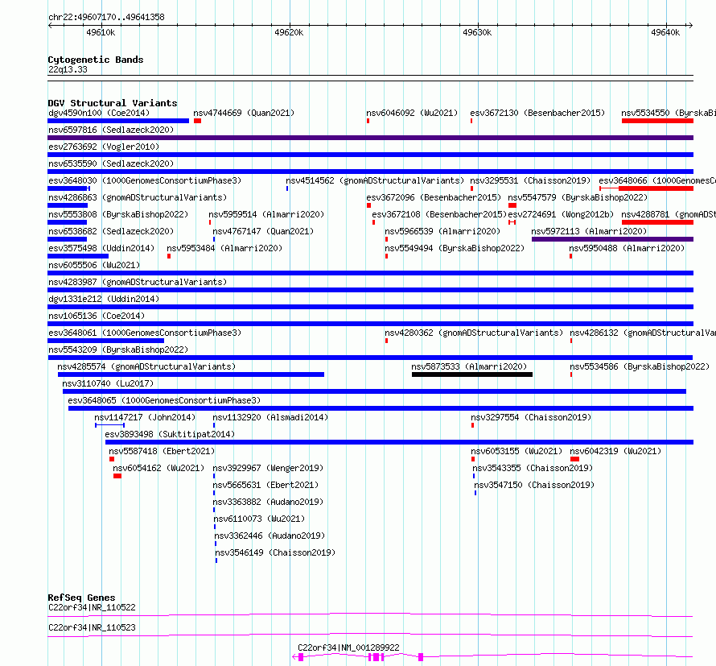
Task: Click the DGV Structural Variants track title
Action: 113,103
